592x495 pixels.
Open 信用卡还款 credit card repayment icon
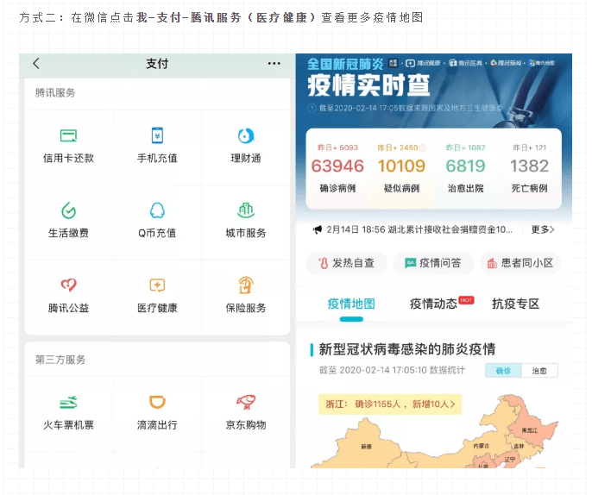(68, 135)
